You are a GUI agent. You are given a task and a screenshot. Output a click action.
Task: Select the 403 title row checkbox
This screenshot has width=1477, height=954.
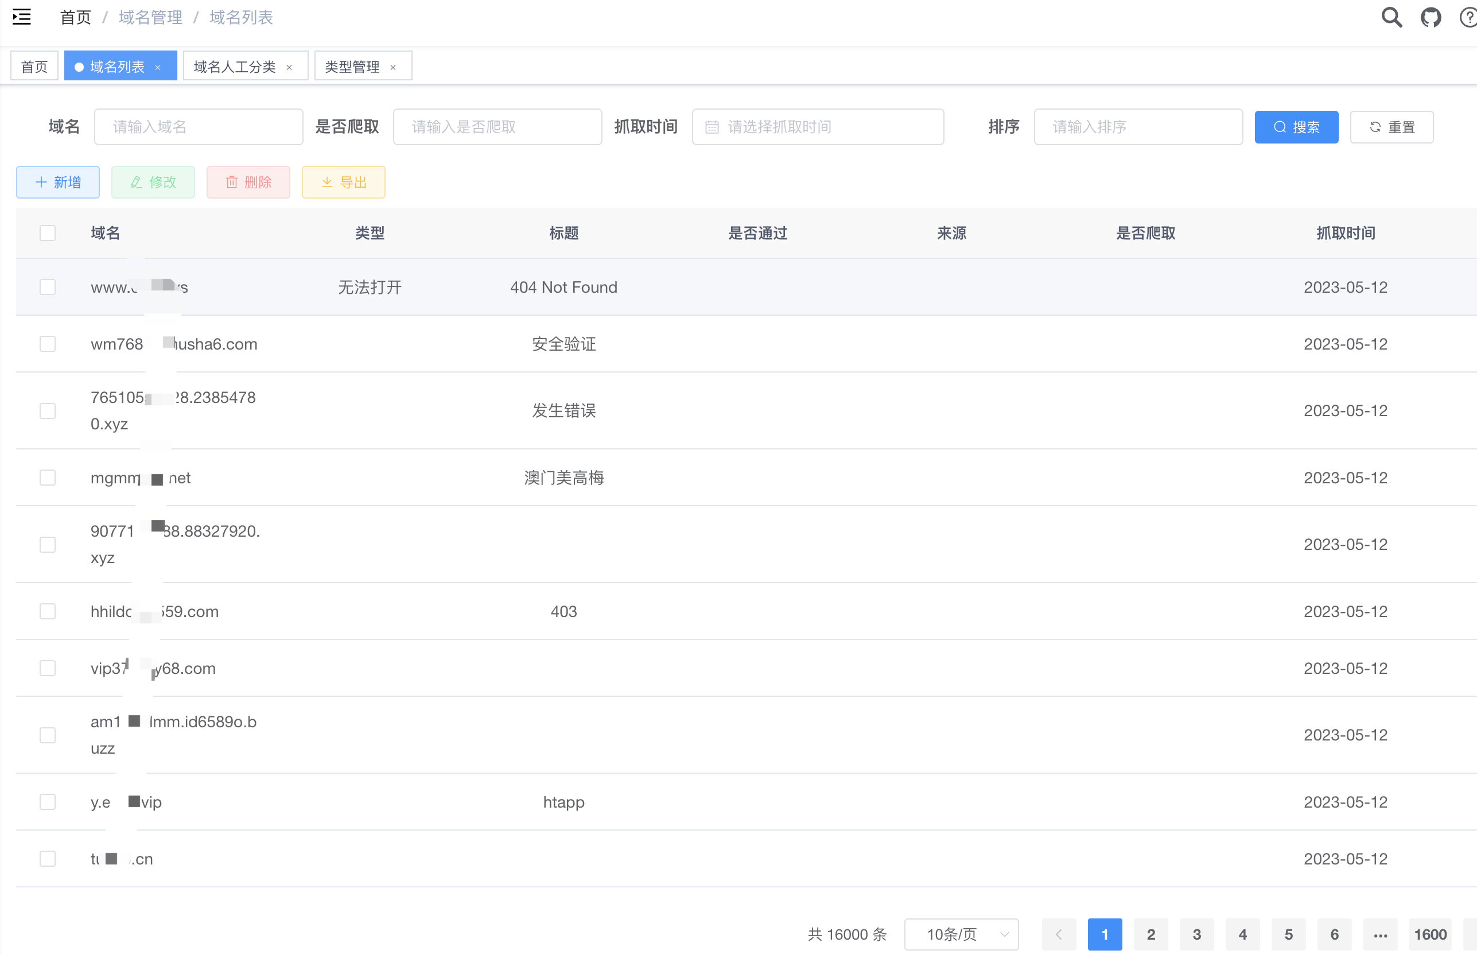coord(48,611)
